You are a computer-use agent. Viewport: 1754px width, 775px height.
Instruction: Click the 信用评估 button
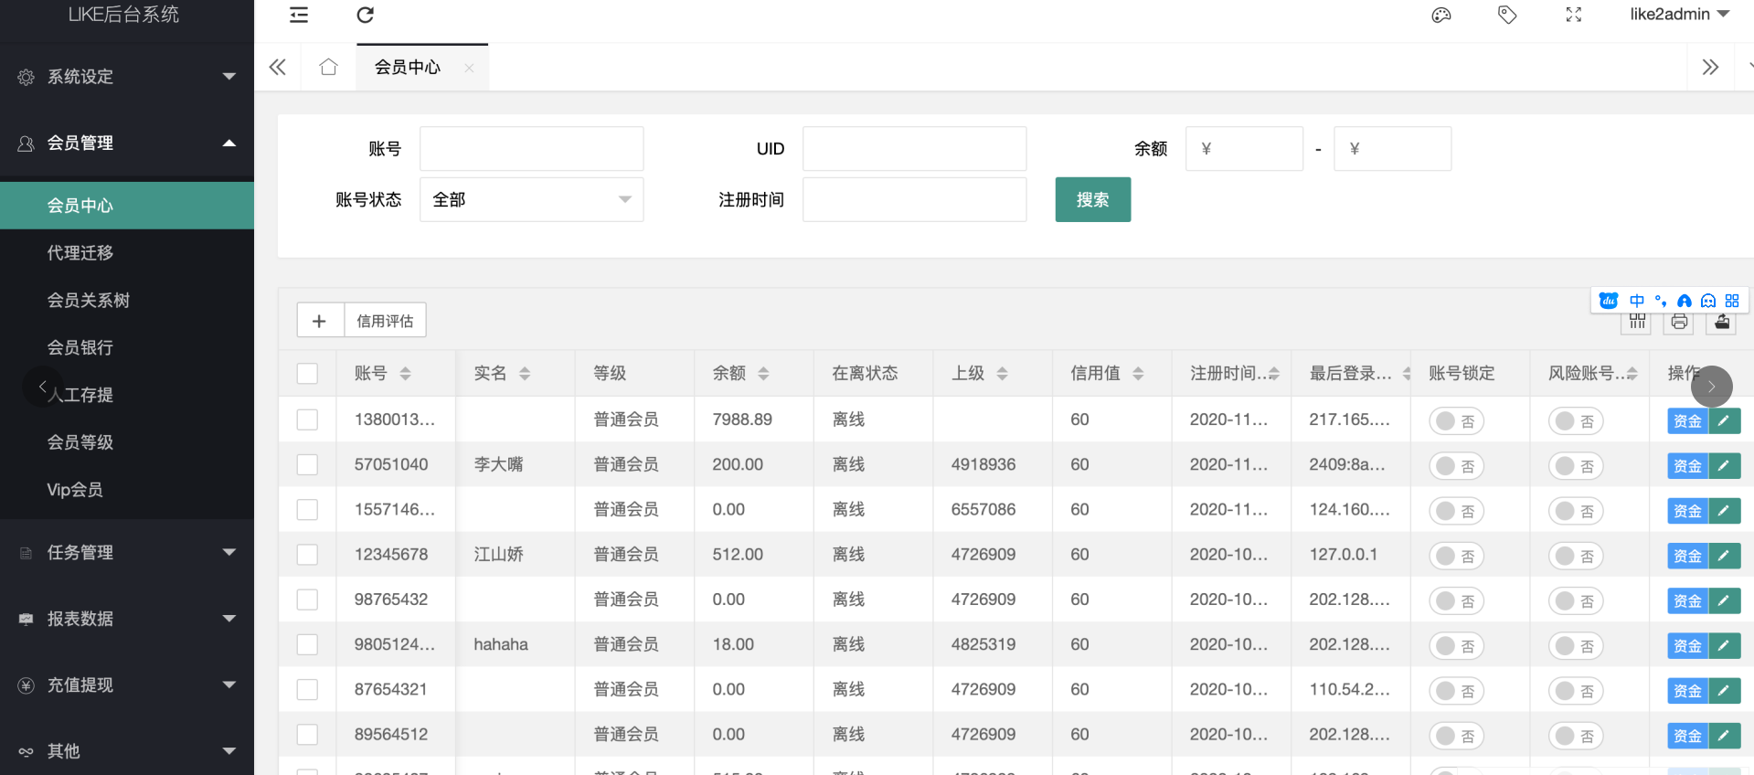point(385,321)
